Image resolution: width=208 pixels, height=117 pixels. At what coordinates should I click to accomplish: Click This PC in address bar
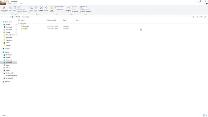[18, 17]
